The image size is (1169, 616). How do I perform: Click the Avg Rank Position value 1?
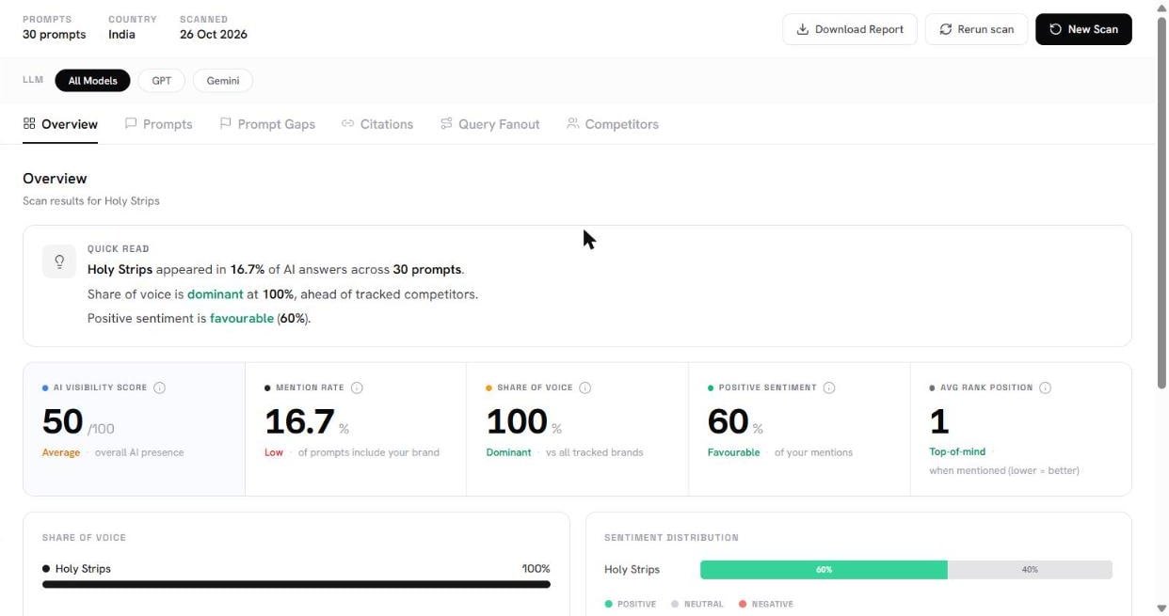[x=939, y=421]
